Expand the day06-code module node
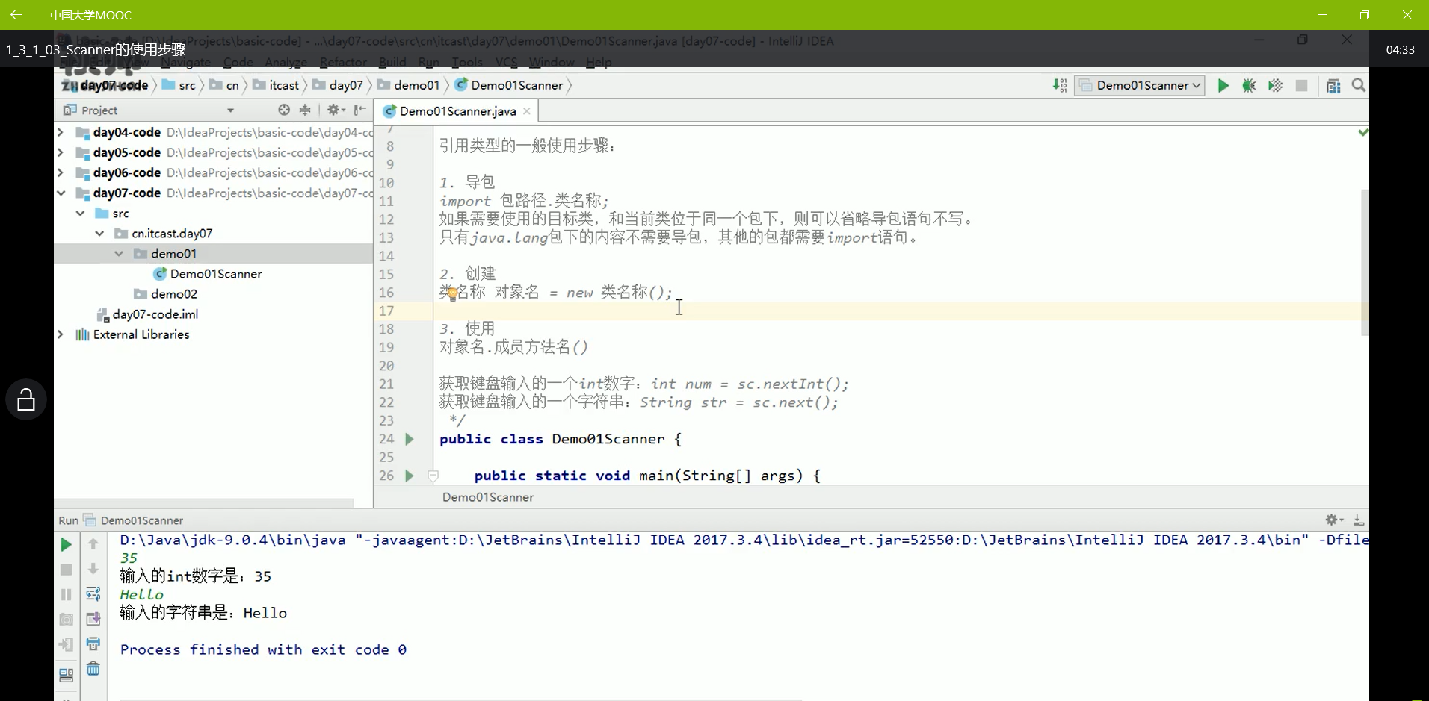 point(61,172)
